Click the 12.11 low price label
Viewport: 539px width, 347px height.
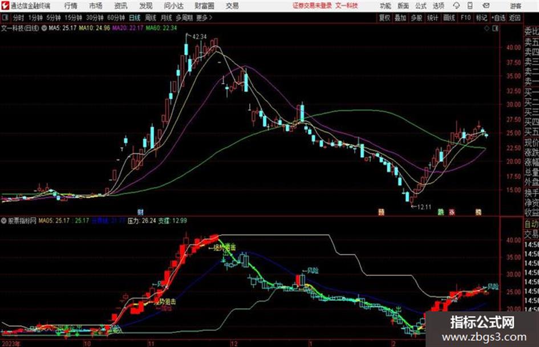pyautogui.click(x=423, y=207)
